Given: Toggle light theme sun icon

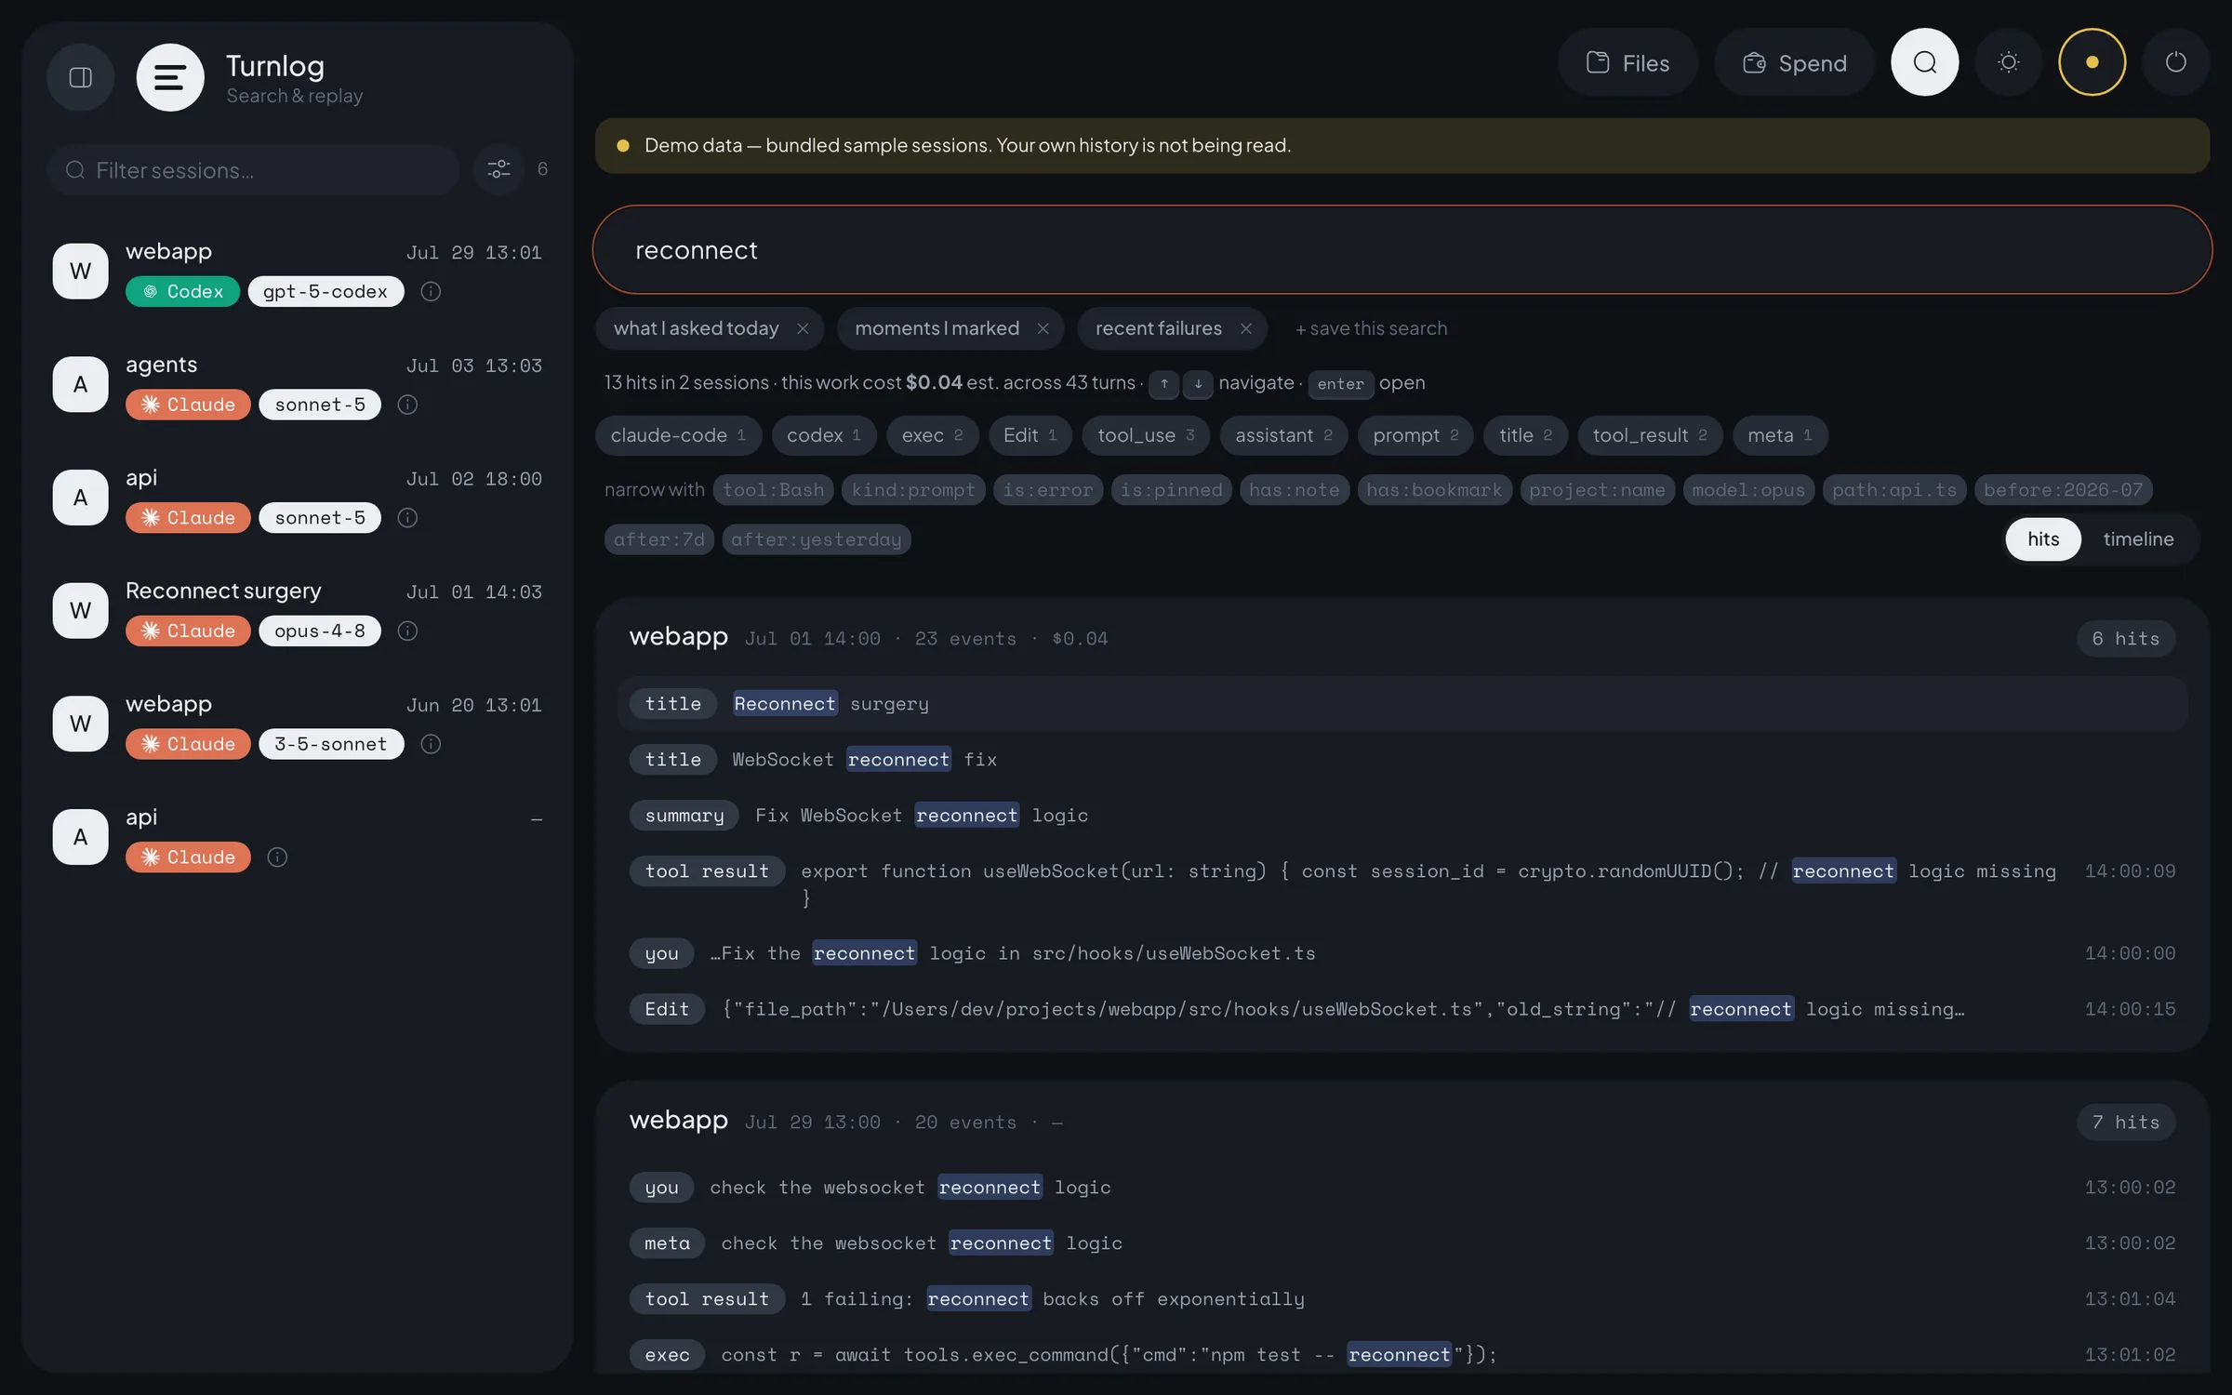Looking at the screenshot, I should [2009, 62].
